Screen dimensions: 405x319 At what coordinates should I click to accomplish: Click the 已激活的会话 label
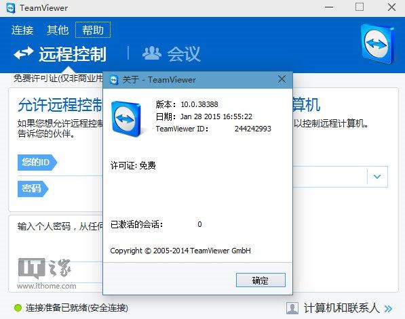pos(136,224)
